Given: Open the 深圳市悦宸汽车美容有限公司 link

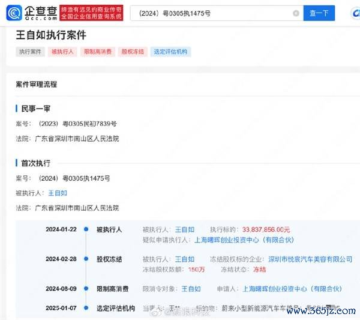Looking at the screenshot, I should pos(310,259).
